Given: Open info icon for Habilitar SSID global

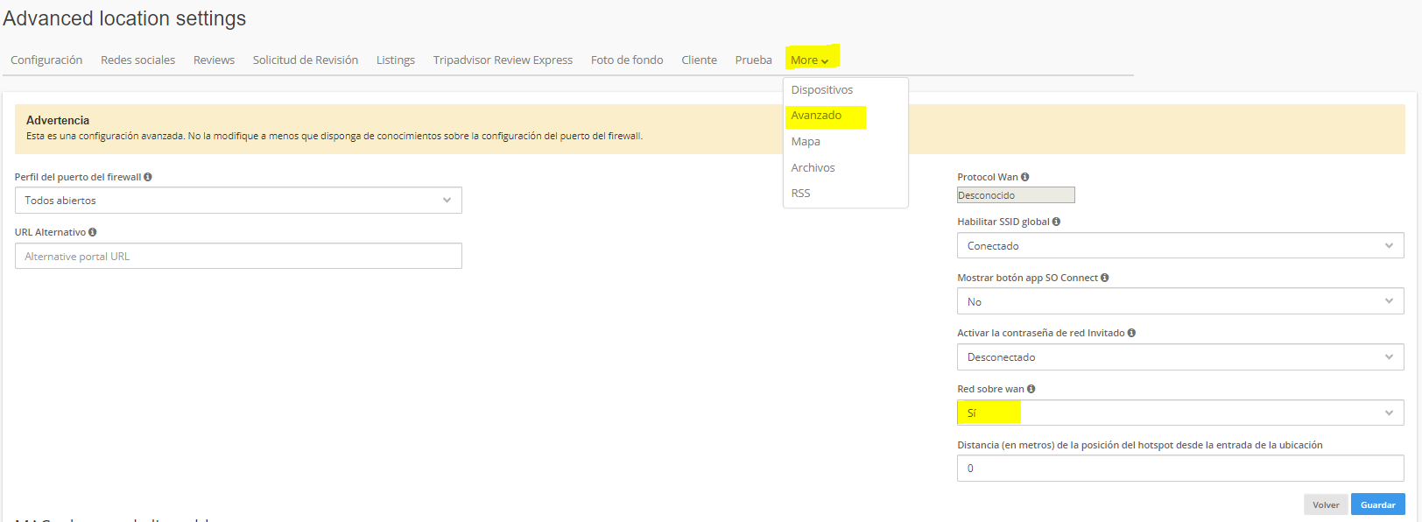Looking at the screenshot, I should [1056, 222].
